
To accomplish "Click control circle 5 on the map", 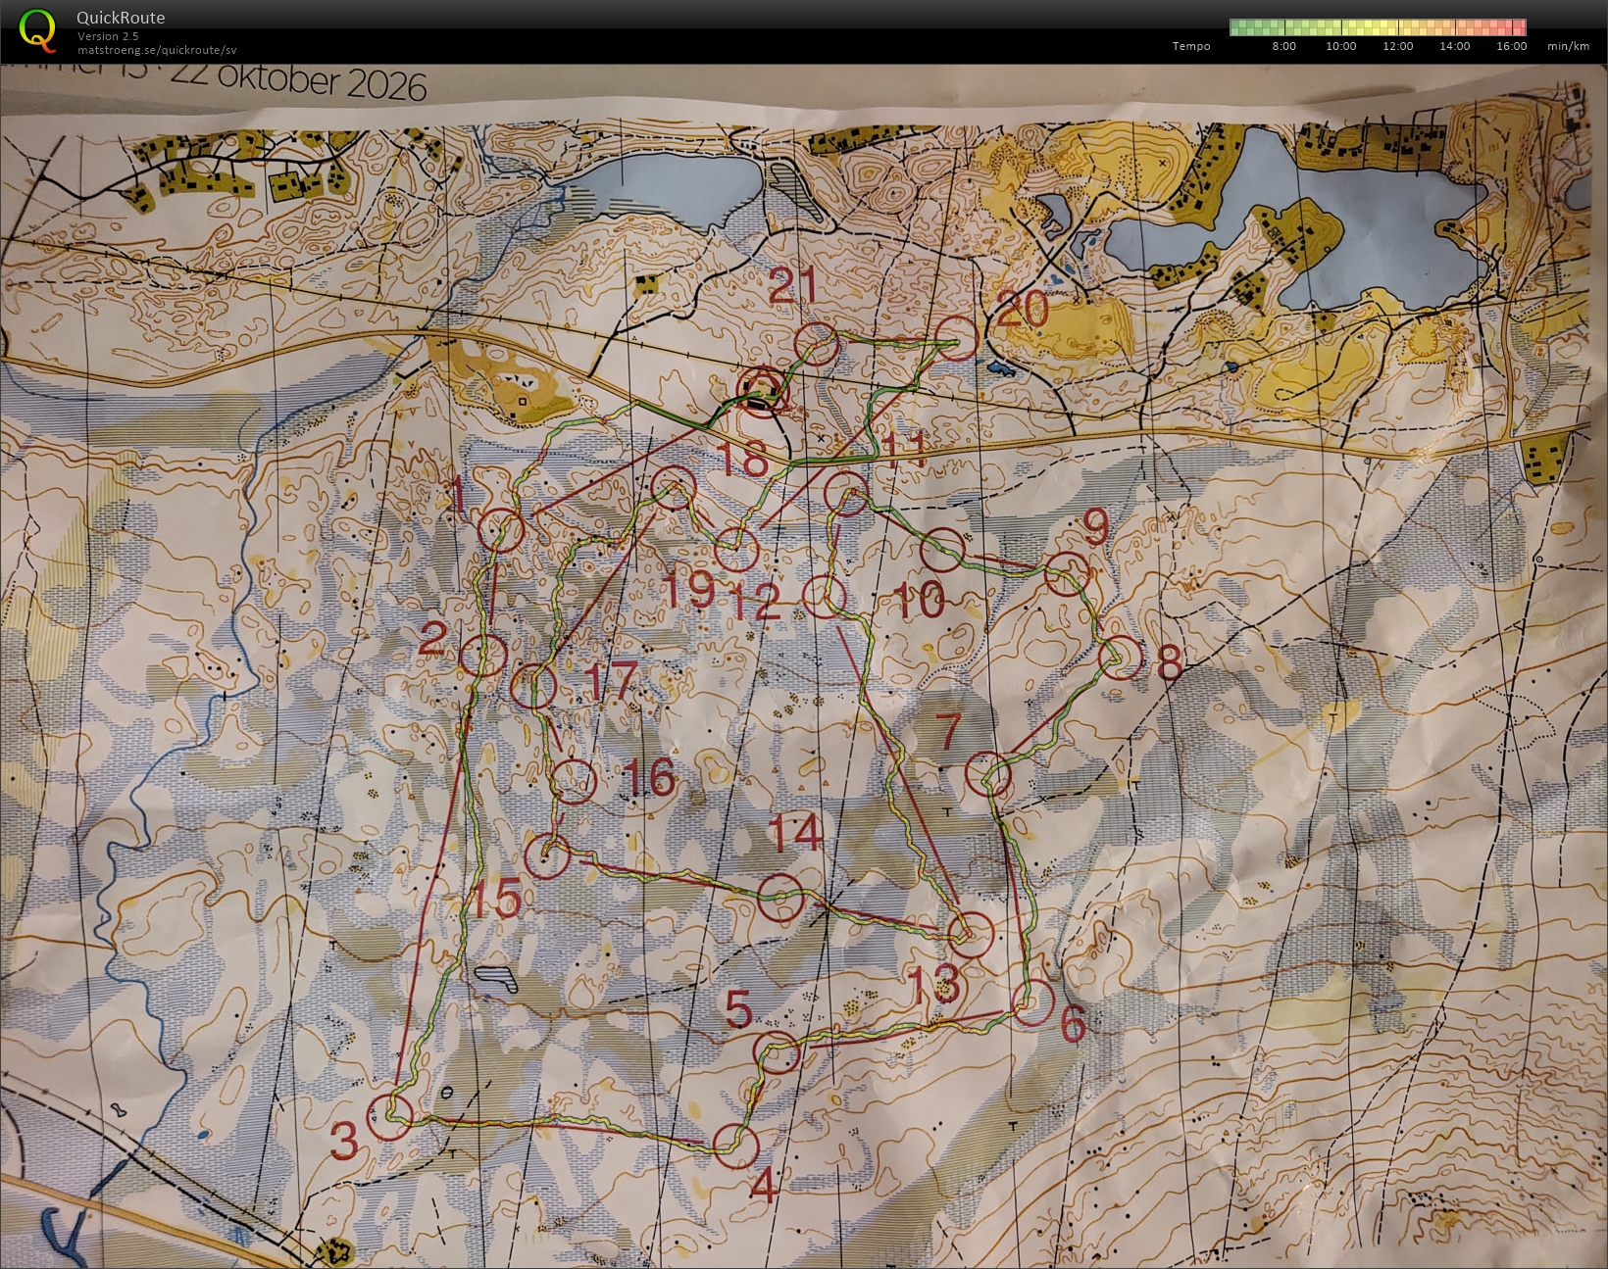I will pyautogui.click(x=778, y=1051).
